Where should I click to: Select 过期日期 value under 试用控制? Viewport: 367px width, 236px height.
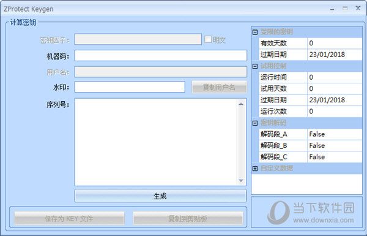[x=335, y=100]
